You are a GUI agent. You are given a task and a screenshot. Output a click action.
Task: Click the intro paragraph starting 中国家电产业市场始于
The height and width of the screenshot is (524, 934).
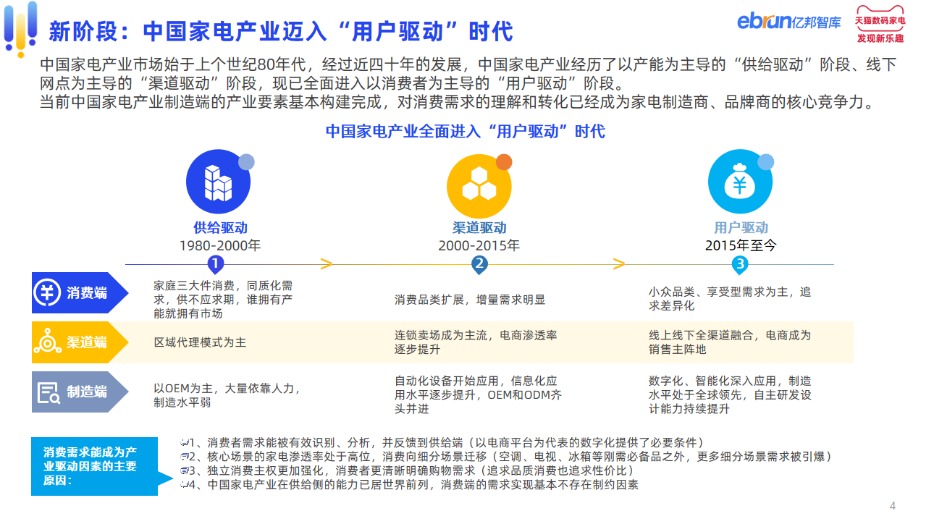(468, 74)
